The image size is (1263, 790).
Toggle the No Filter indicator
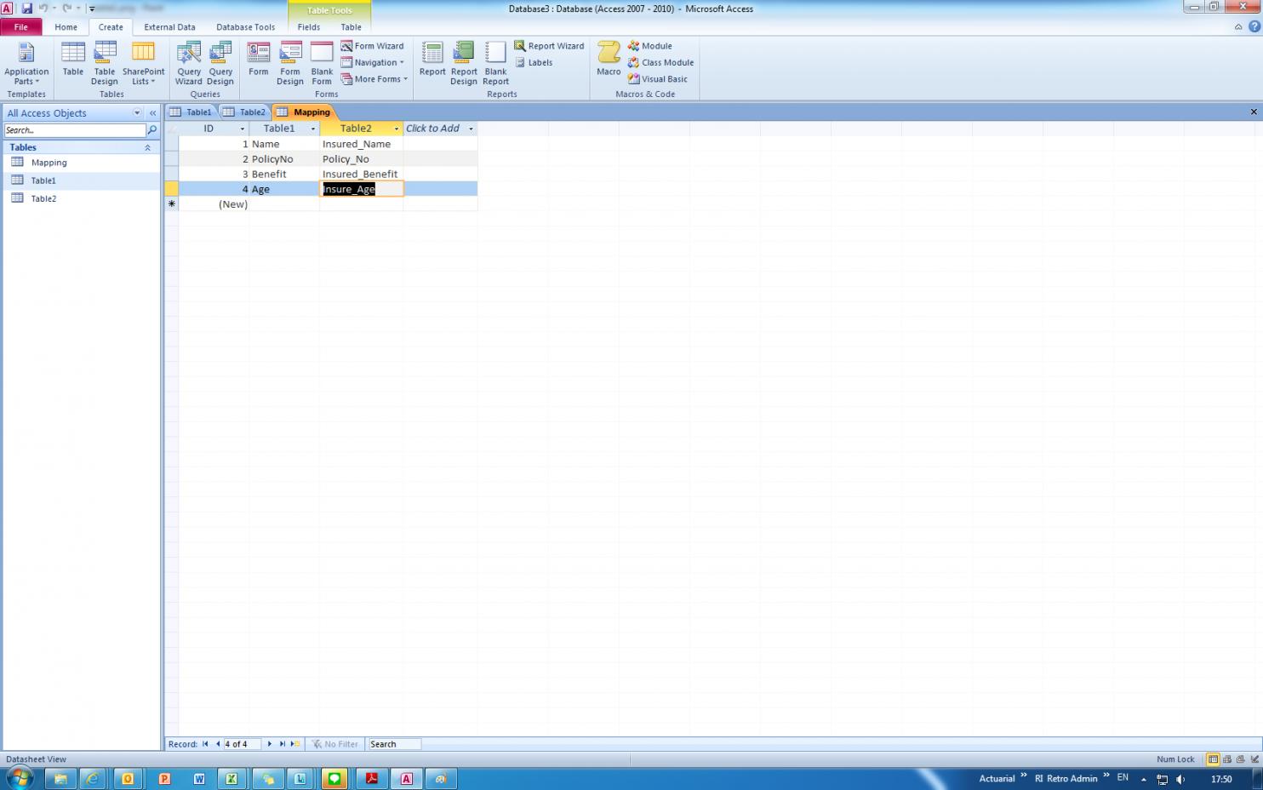click(x=334, y=744)
